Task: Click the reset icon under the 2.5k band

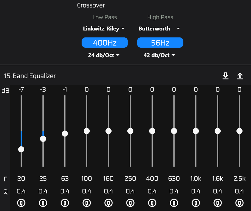Action: click(239, 203)
